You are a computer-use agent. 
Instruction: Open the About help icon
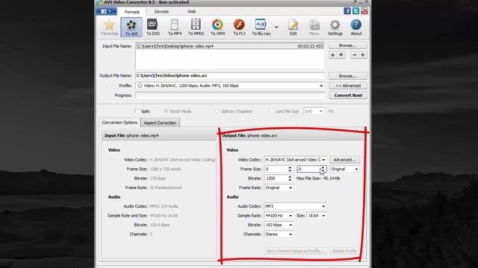click(356, 28)
